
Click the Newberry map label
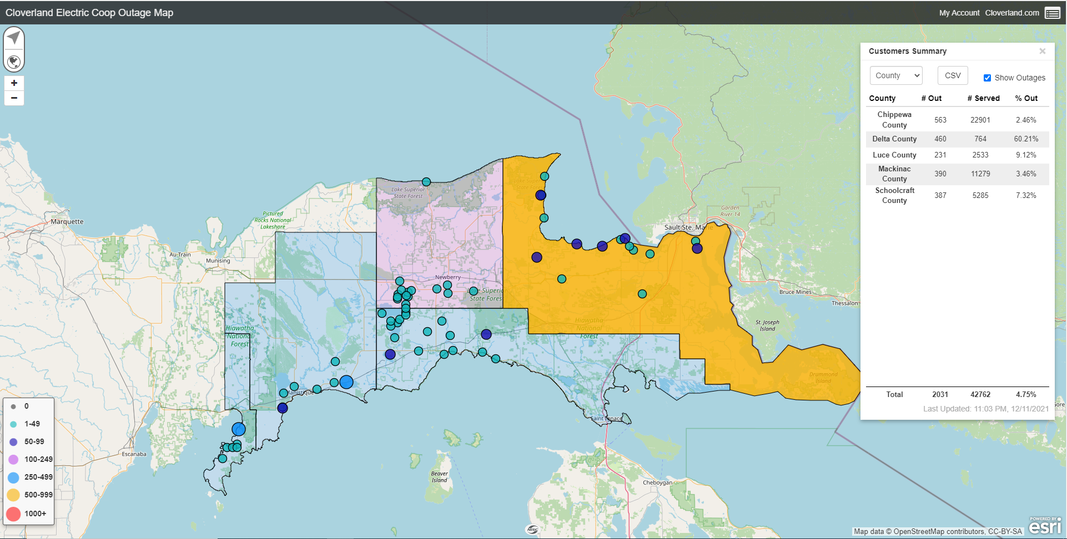[447, 277]
